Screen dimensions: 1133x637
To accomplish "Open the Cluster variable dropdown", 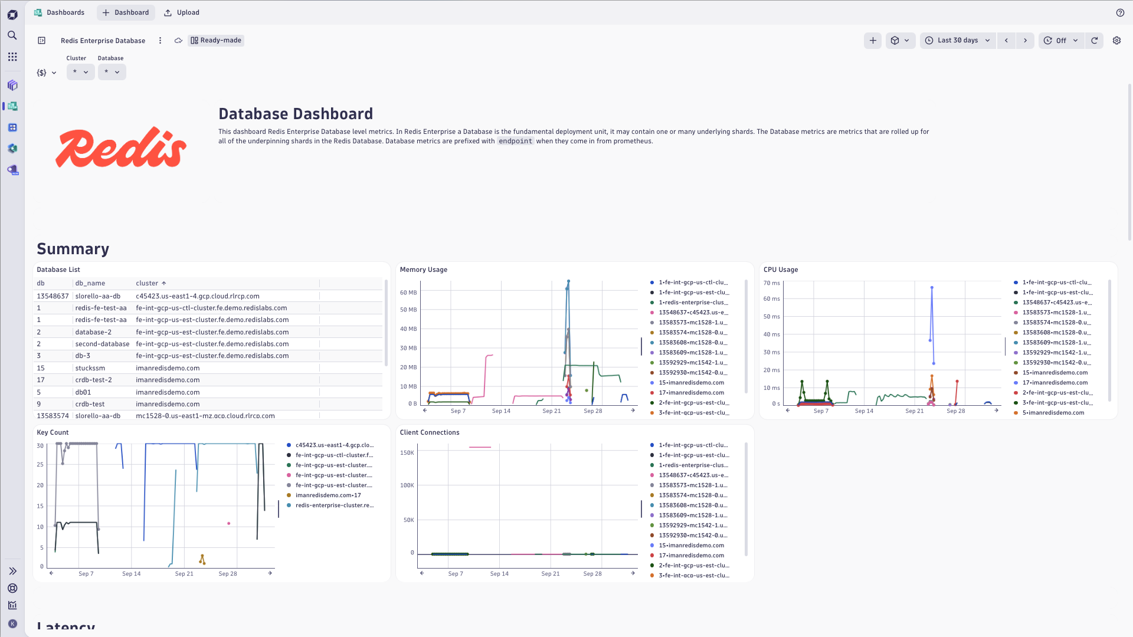I will [x=80, y=71].
